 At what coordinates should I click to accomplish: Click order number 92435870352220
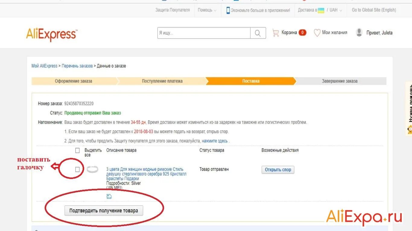(79, 104)
